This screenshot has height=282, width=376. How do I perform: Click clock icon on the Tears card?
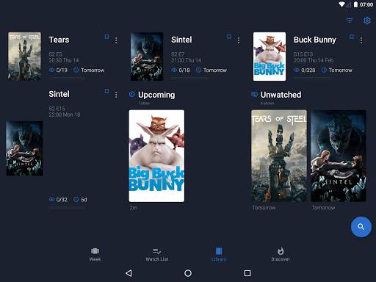click(x=76, y=70)
